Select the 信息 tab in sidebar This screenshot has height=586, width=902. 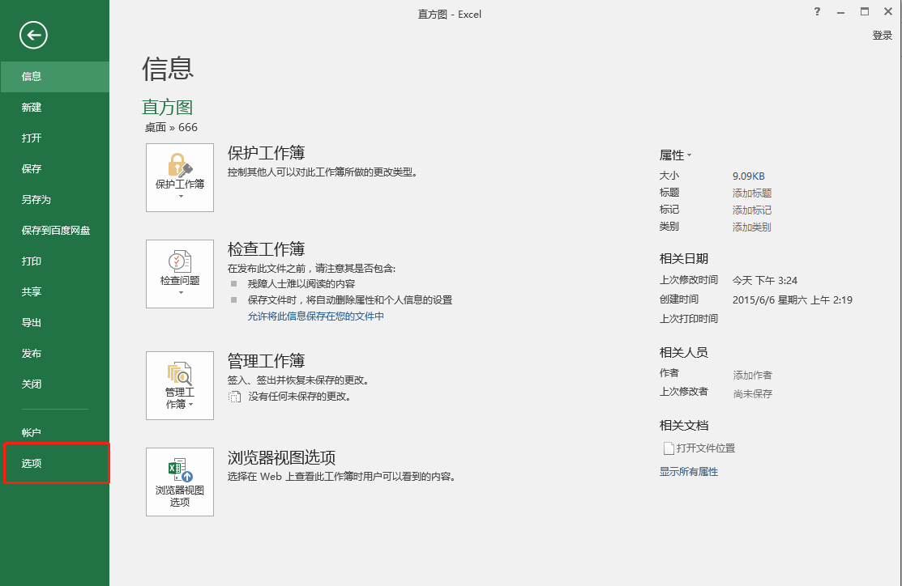pyautogui.click(x=54, y=76)
